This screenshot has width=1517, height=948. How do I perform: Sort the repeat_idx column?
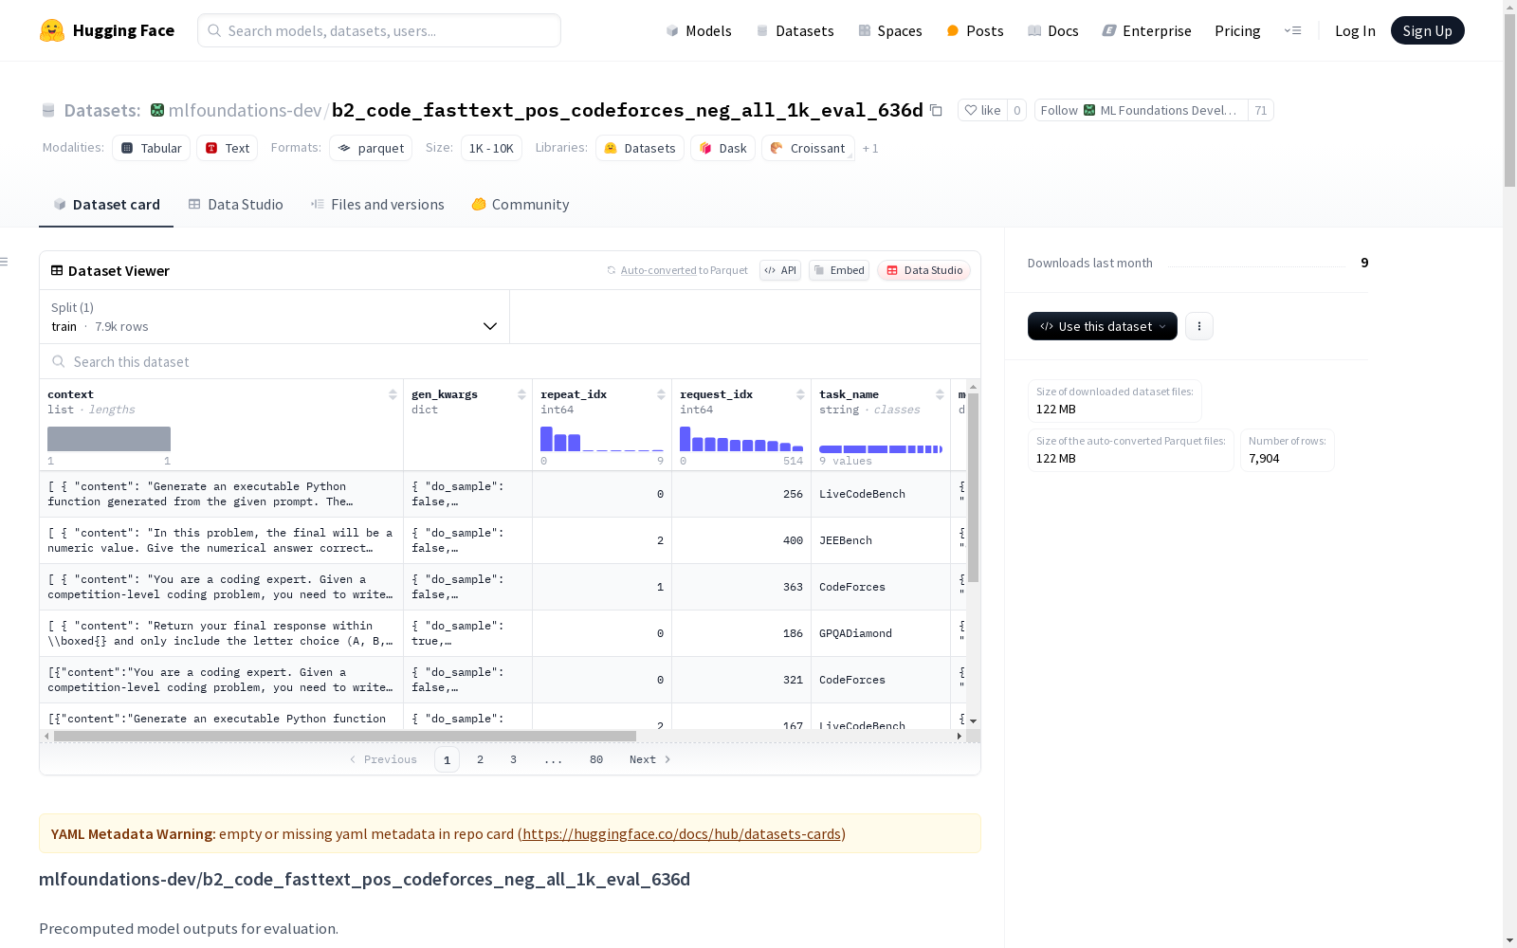[661, 394]
